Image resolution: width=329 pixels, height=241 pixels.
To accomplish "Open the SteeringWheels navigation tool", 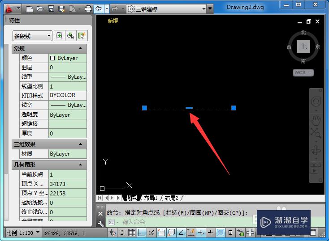I will click(x=316, y=102).
